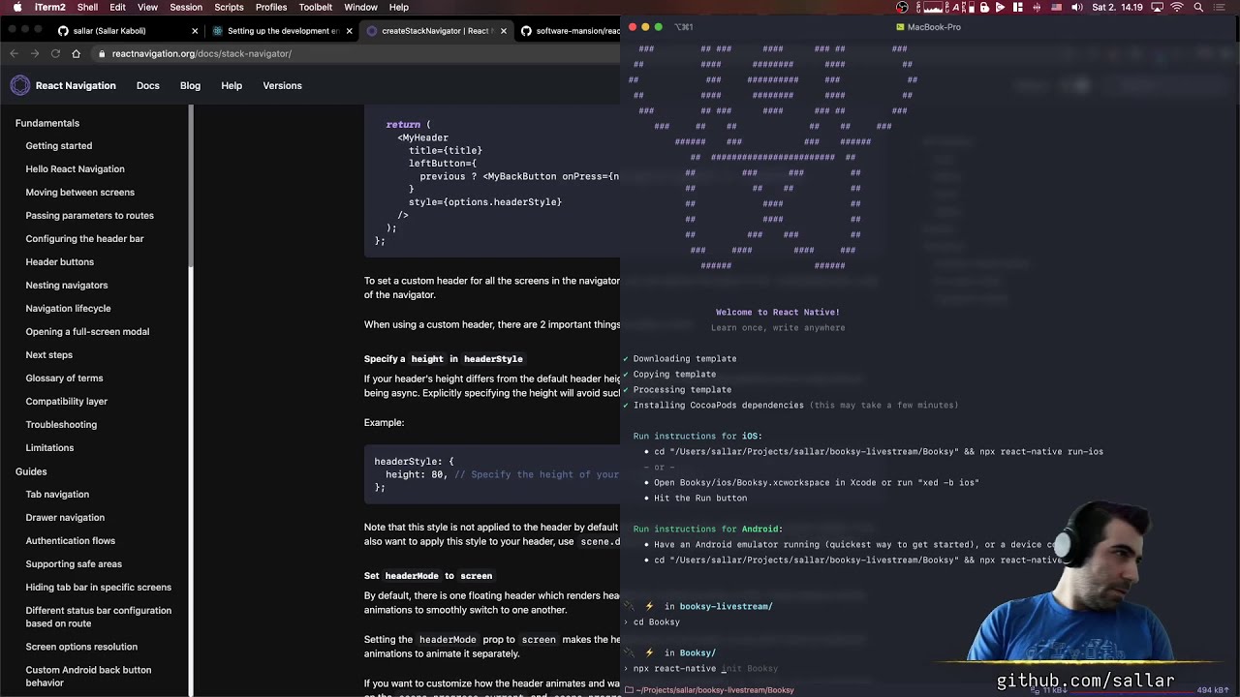The image size is (1240, 697).
Task: Close the sallar (Sallar Kaboli) tab
Action: 195,31
